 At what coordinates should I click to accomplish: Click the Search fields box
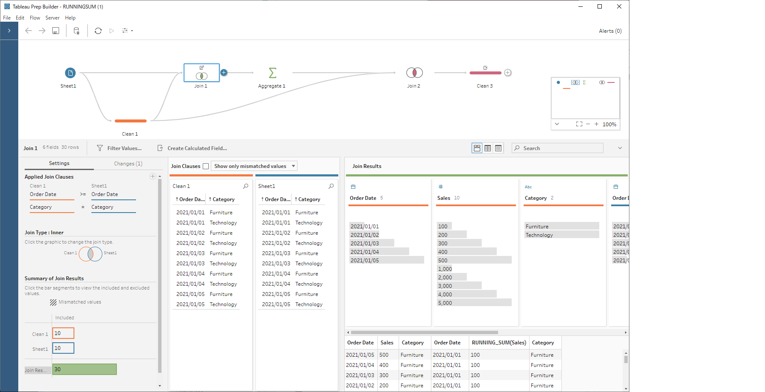(x=558, y=148)
